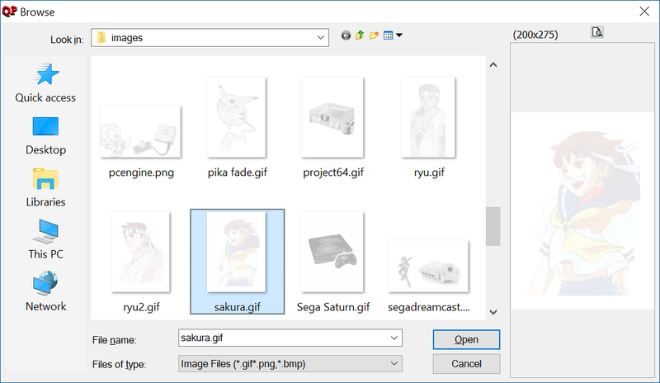Click the Quick access star icon
Viewport: 660px width, 383px height.
46,74
